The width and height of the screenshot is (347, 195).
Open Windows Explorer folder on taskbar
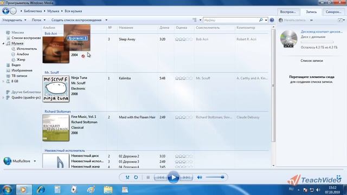(108, 190)
